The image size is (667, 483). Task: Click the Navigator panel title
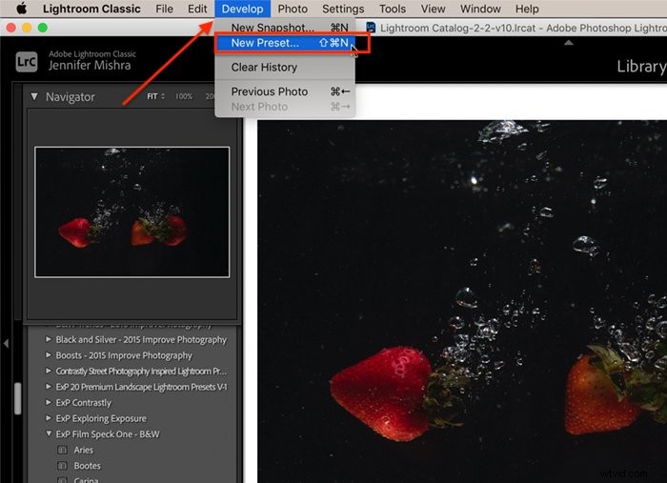71,97
